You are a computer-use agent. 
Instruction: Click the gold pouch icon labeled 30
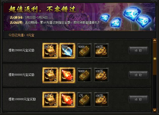[x=50, y=75]
